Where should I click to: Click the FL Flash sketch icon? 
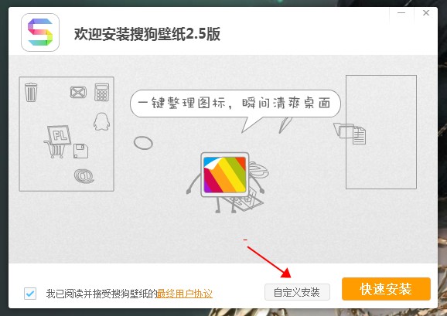coord(59,135)
